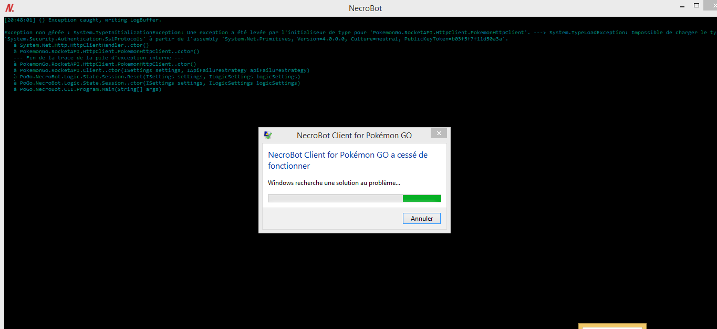Click the NecroBot logo in the title bar

pos(9,8)
